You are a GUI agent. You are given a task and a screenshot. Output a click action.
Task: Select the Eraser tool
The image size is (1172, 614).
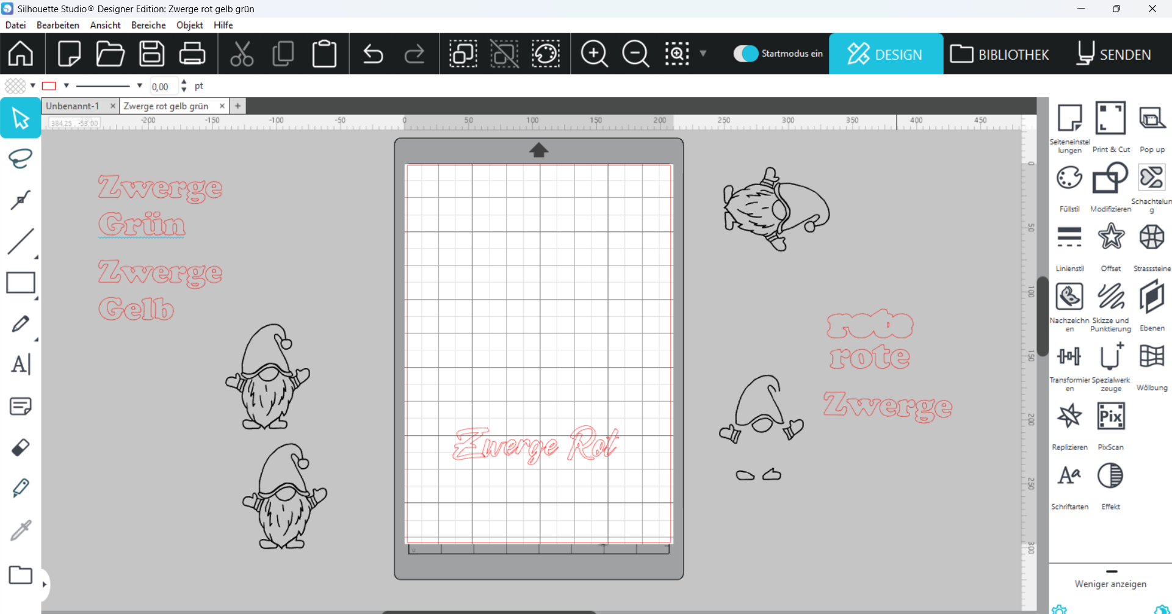click(20, 447)
